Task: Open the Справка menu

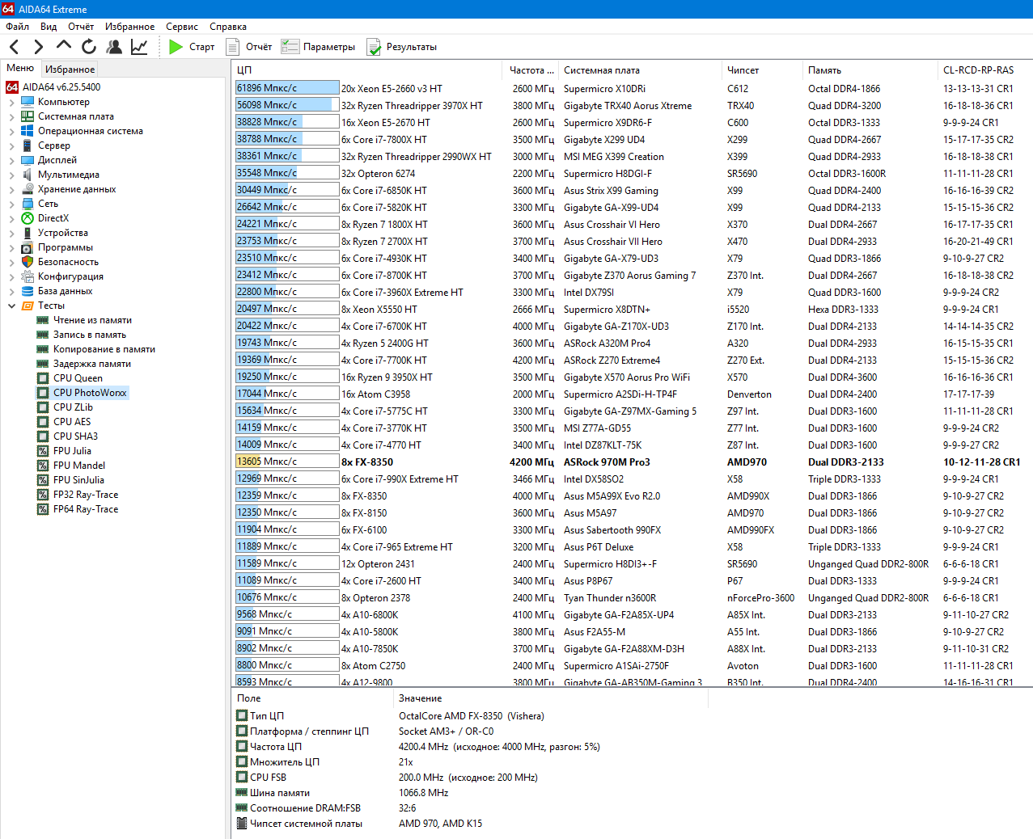Action: click(228, 27)
